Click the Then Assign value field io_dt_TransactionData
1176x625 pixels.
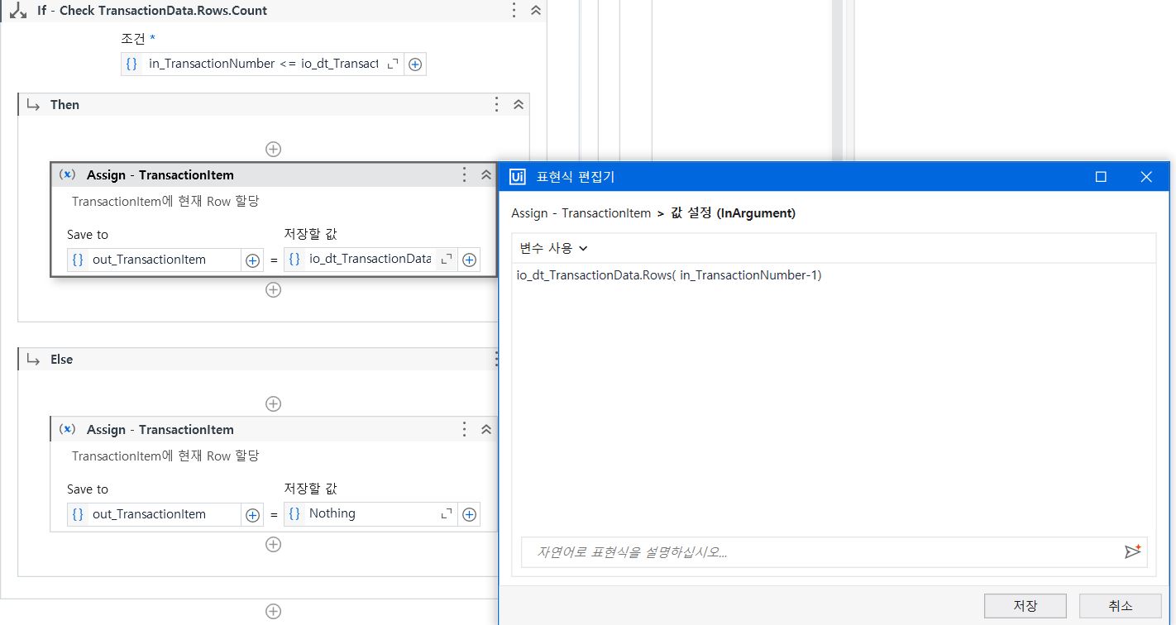click(370, 259)
